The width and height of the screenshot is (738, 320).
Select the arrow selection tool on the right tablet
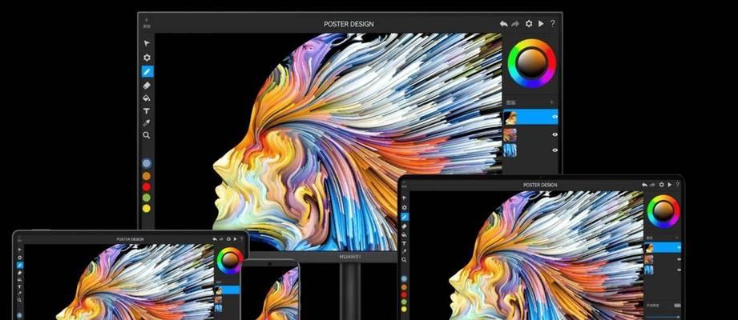coord(404,198)
